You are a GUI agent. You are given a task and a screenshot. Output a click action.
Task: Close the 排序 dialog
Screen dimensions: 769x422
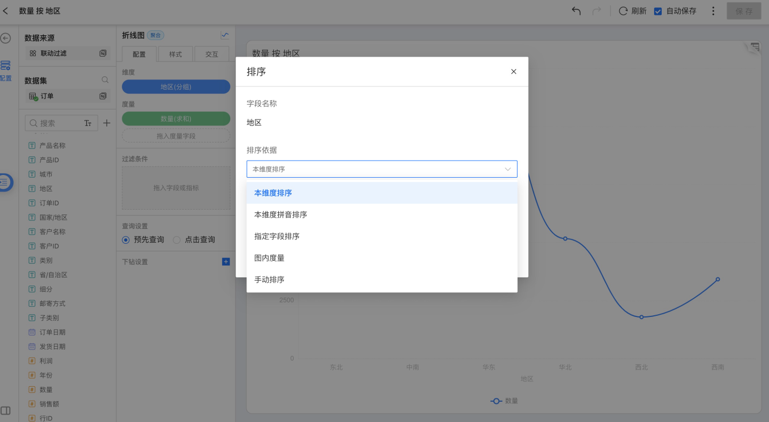514,71
